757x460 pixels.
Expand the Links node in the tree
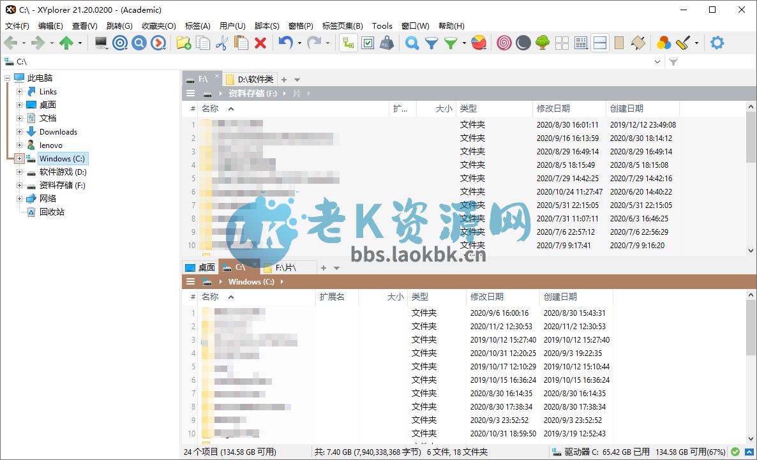(19, 91)
